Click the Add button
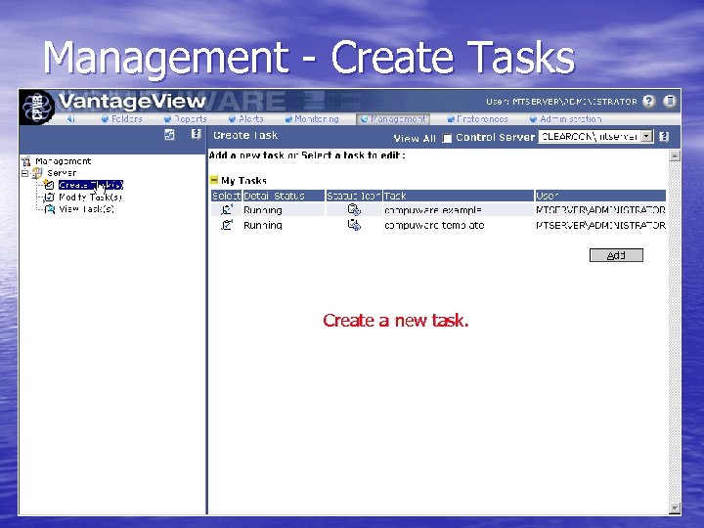Screen dimensions: 704x528 pos(616,255)
